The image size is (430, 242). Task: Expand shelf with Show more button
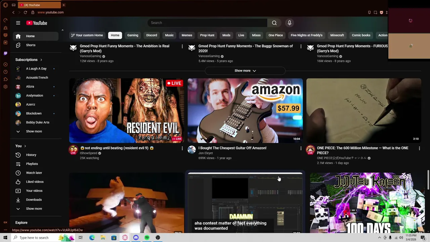click(x=245, y=71)
